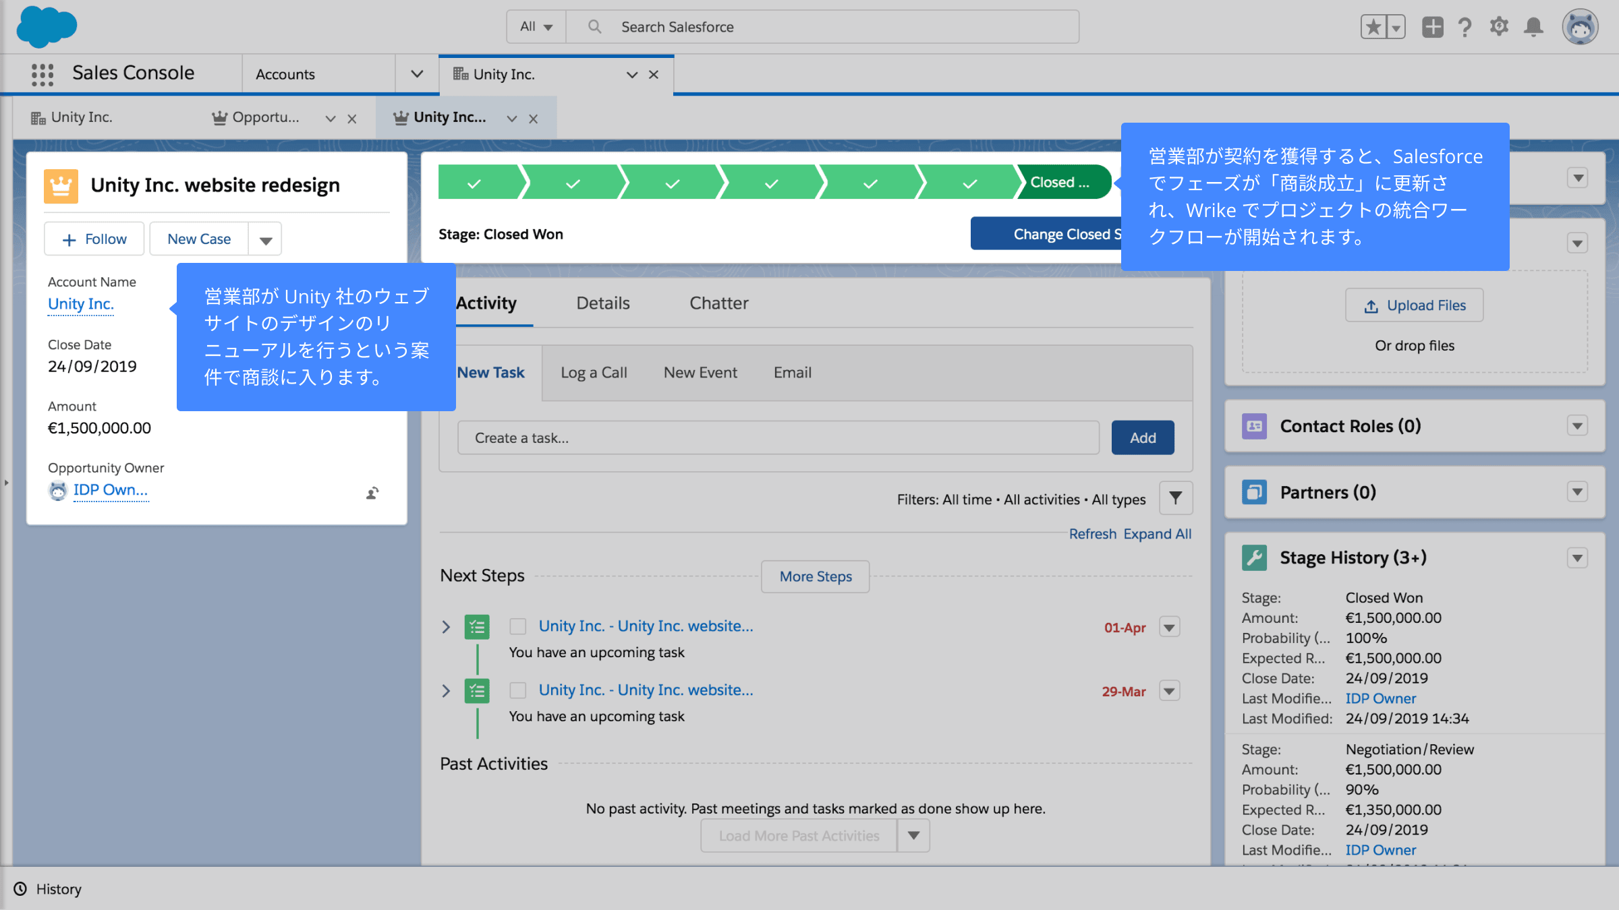Click the search magnifier icon

point(594,26)
